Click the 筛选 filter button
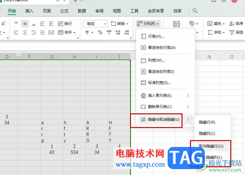The width and height of the screenshot is (245, 175). 236,32
